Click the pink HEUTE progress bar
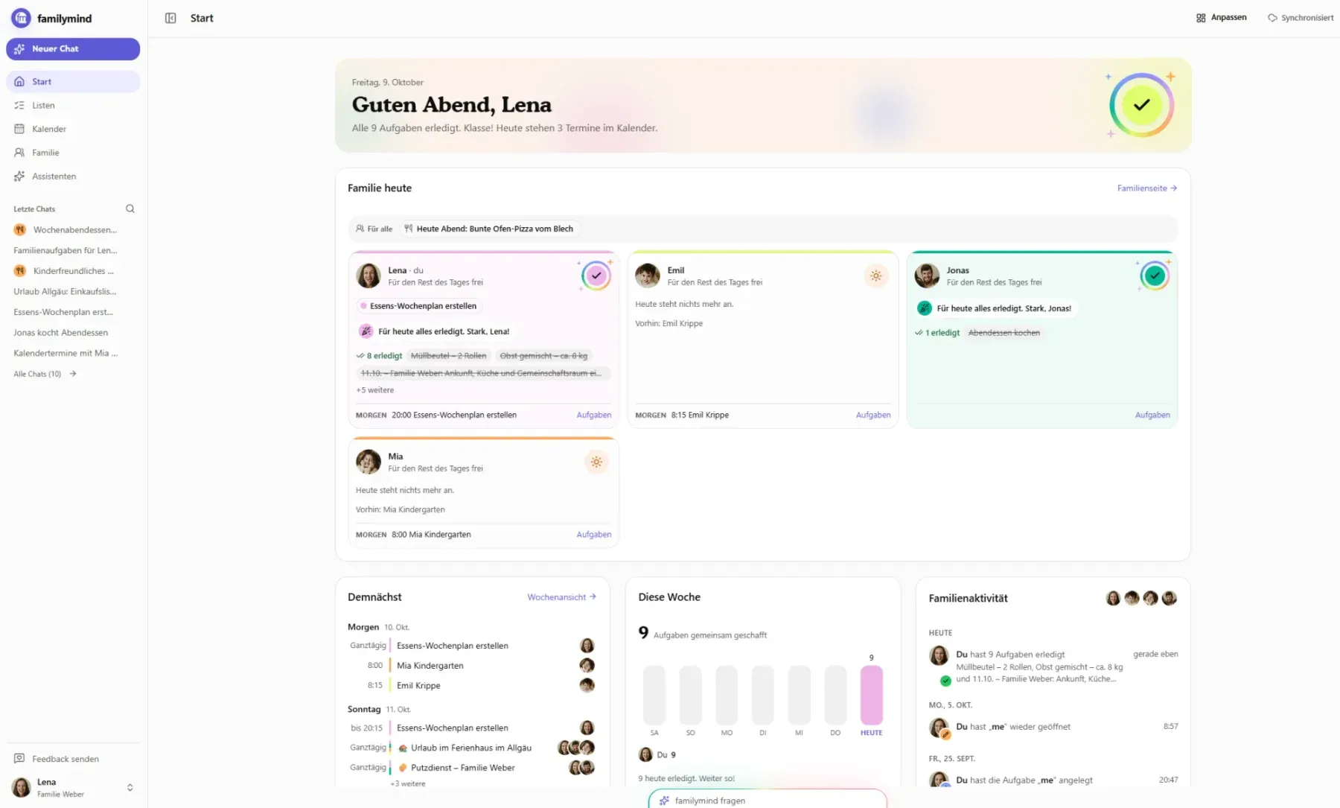The height and width of the screenshot is (808, 1340). 871,695
